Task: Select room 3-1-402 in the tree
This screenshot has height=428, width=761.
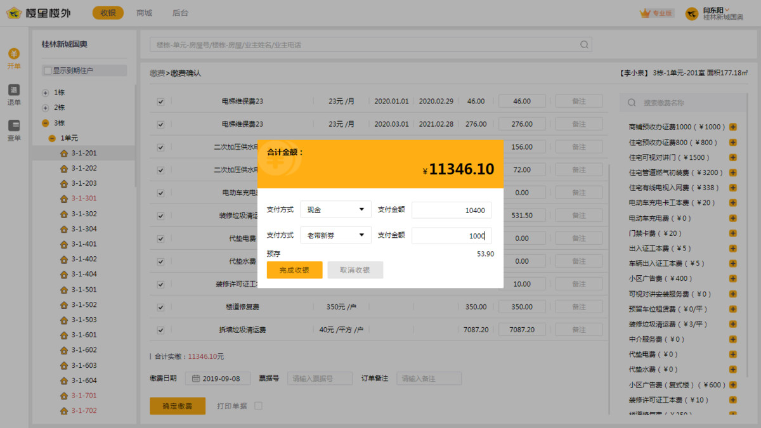Action: tap(84, 259)
